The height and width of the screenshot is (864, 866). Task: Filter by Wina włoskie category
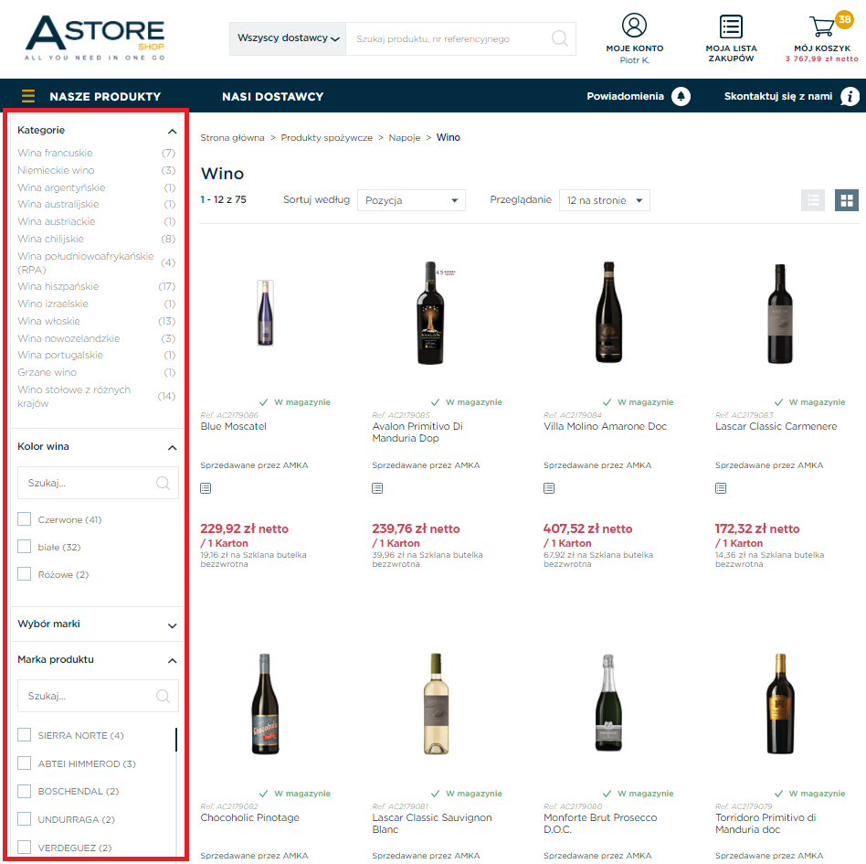coord(48,321)
